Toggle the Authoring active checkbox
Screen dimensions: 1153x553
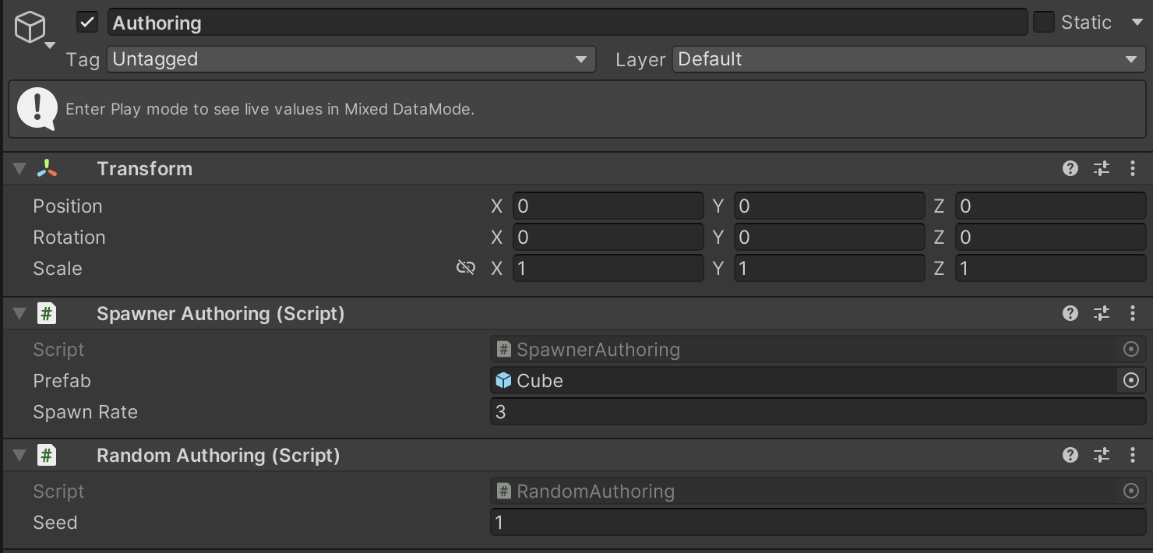pos(87,23)
